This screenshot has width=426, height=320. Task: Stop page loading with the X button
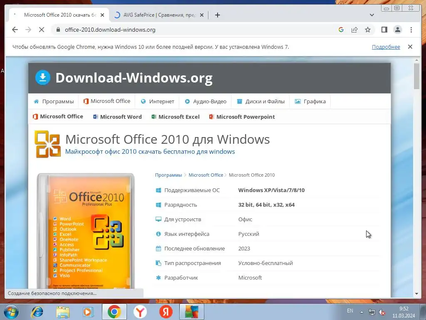(x=42, y=30)
